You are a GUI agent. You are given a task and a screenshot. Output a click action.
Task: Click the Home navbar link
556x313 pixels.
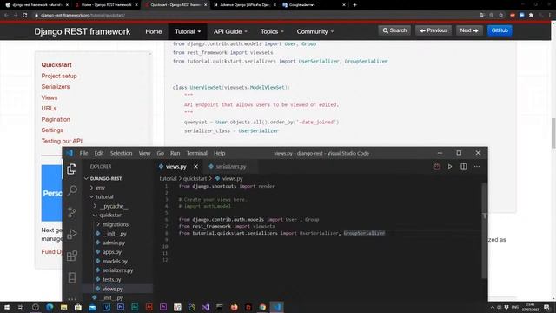pos(154,31)
